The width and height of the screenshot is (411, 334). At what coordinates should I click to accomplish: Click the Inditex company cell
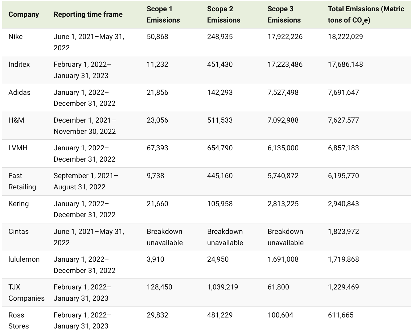19,65
